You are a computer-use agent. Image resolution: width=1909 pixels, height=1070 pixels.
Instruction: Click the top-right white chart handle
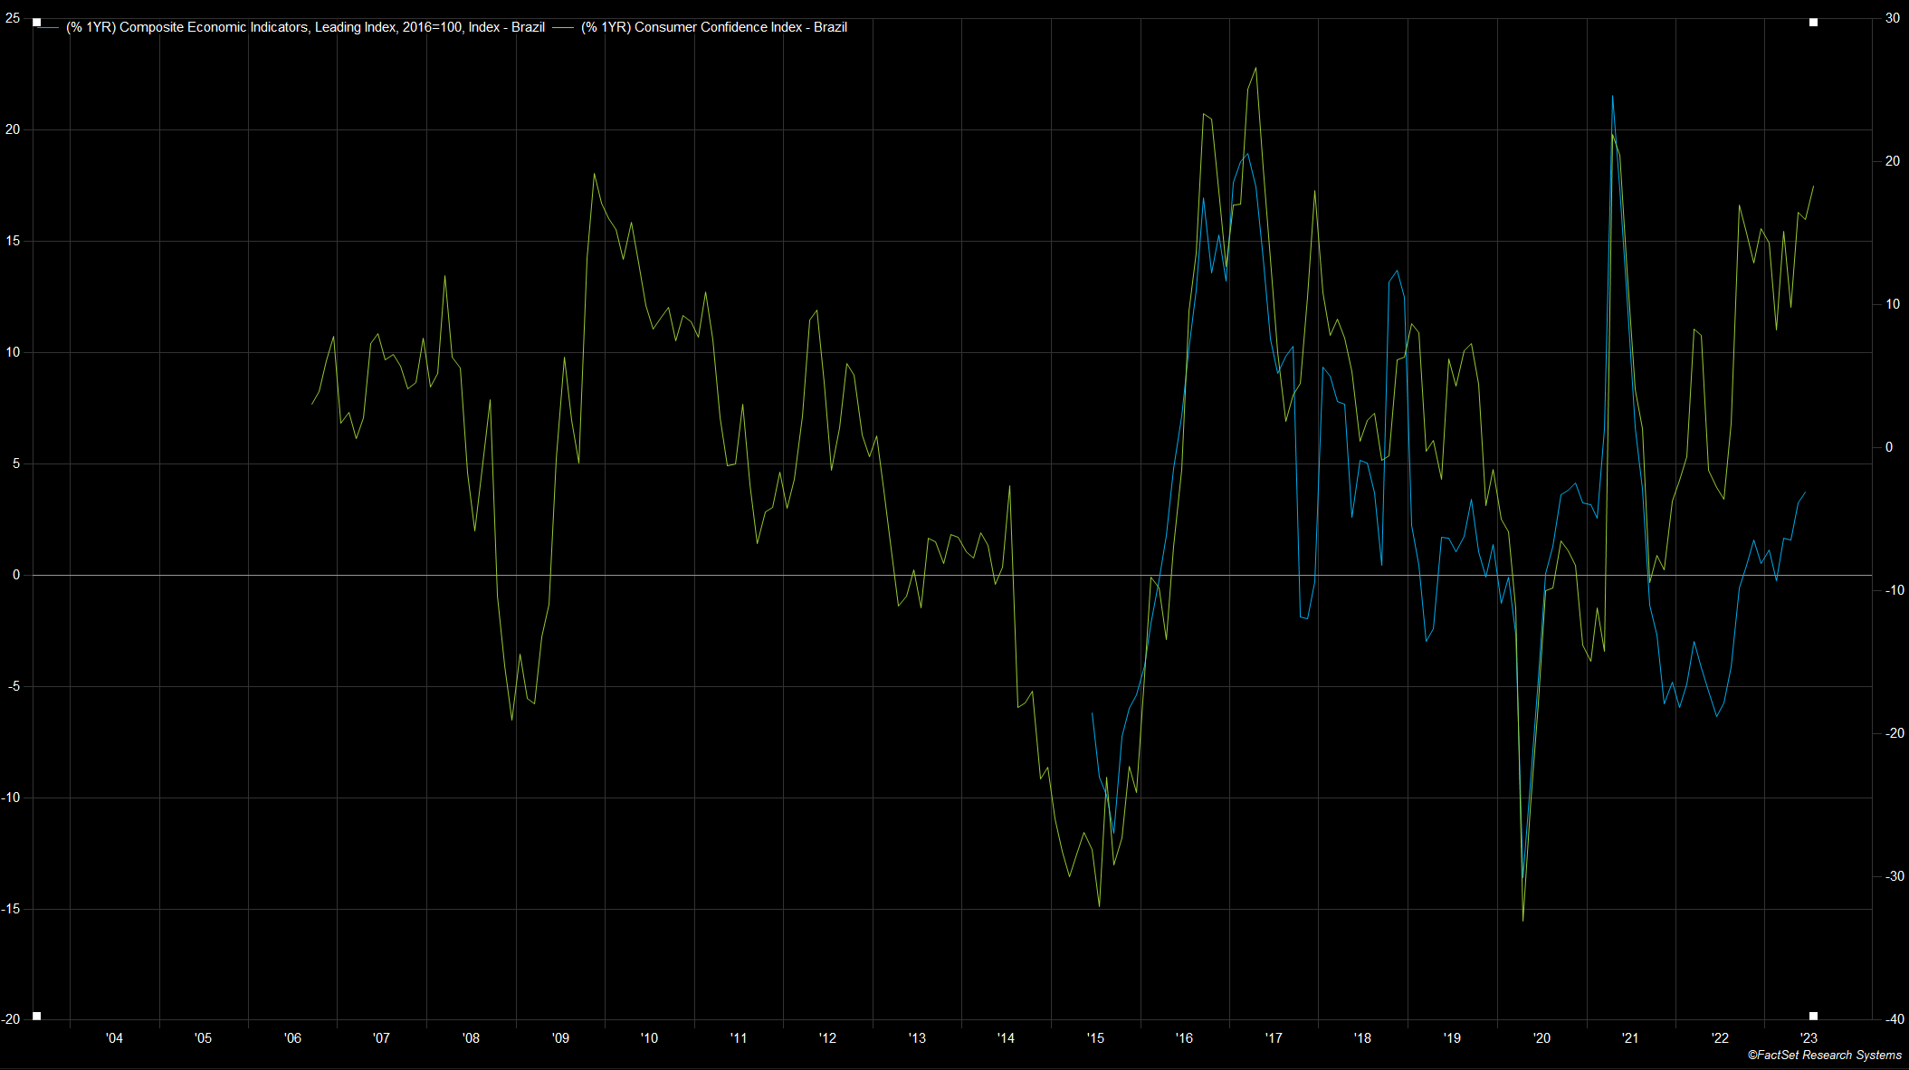click(1813, 22)
